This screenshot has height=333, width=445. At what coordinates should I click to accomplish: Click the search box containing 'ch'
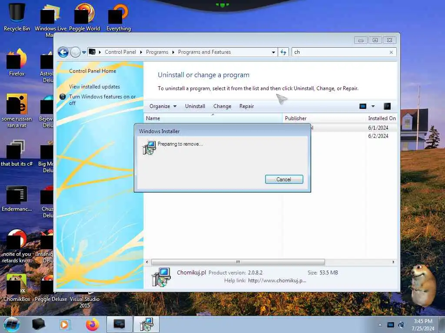(x=340, y=52)
